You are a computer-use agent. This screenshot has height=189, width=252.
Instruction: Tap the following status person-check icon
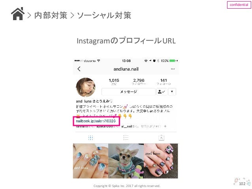[x=162, y=92]
